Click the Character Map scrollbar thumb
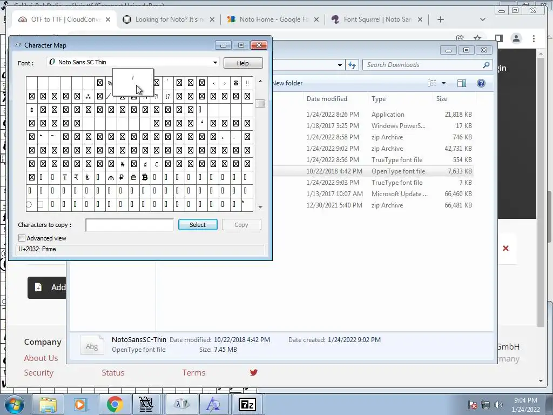This screenshot has width=553, height=415. click(260, 103)
